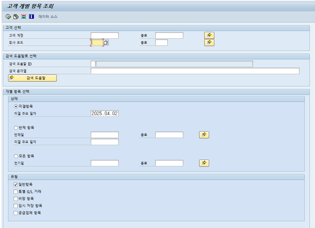Screen dimensions: 315x228
Task: Open multiple selection for 고객 계정
Action: (209, 35)
